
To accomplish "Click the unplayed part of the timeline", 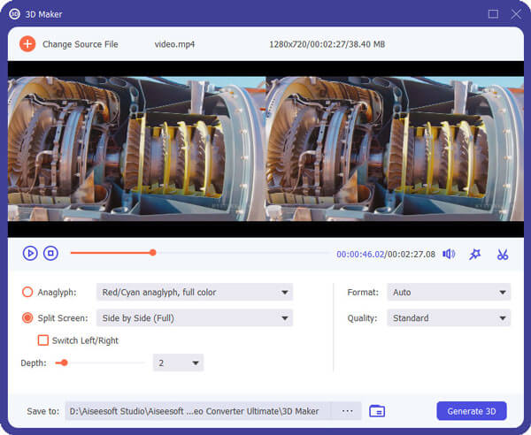I will tap(242, 252).
